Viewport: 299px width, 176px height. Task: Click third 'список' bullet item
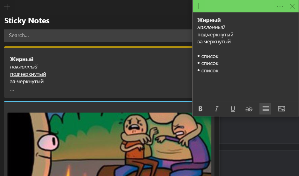(210, 71)
